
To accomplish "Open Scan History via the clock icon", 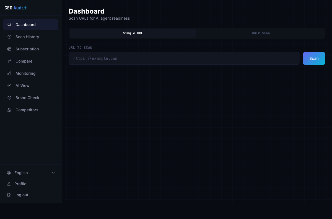I will (9, 37).
